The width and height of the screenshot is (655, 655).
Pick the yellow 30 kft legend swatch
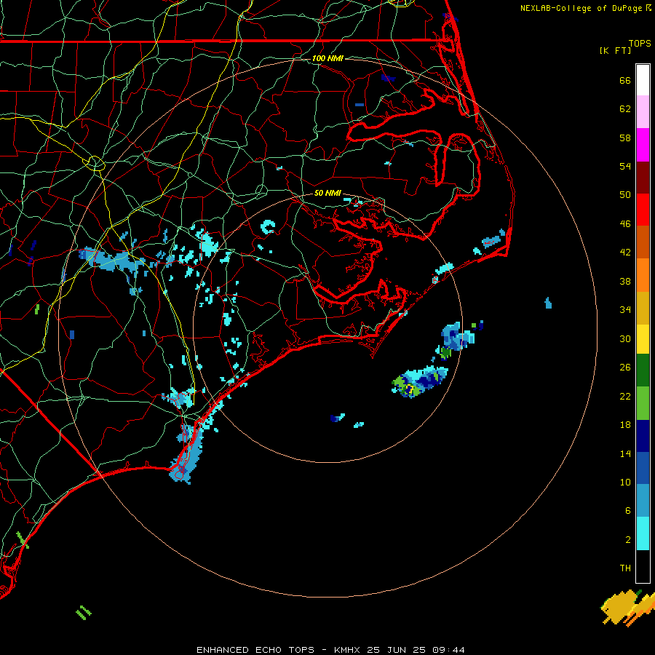(643, 338)
